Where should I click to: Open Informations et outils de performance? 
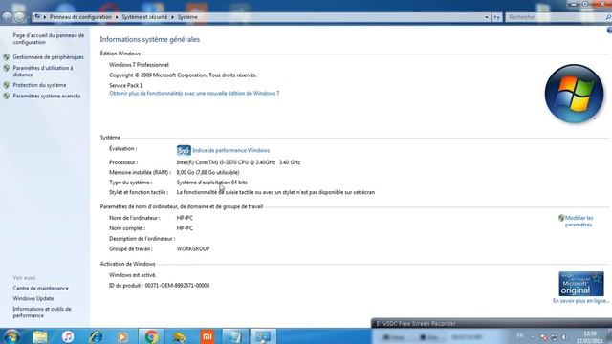[42, 312]
